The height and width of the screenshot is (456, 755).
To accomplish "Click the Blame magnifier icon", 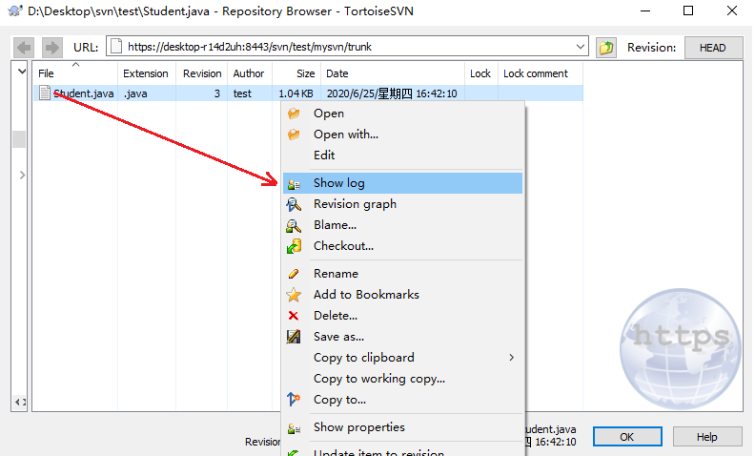I will 294,225.
